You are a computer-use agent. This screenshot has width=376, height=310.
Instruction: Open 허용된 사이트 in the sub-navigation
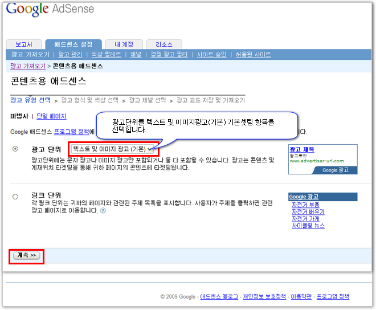tap(253, 55)
